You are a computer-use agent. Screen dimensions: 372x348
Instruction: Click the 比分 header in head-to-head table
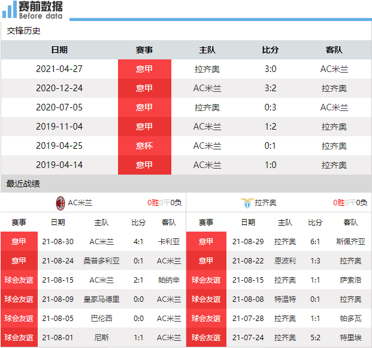(270, 50)
